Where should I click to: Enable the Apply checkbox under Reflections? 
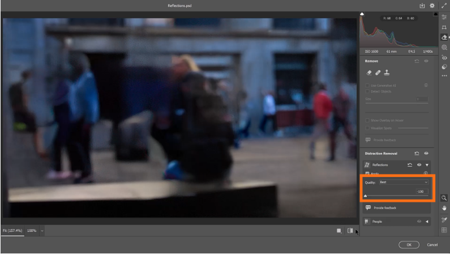(x=367, y=173)
